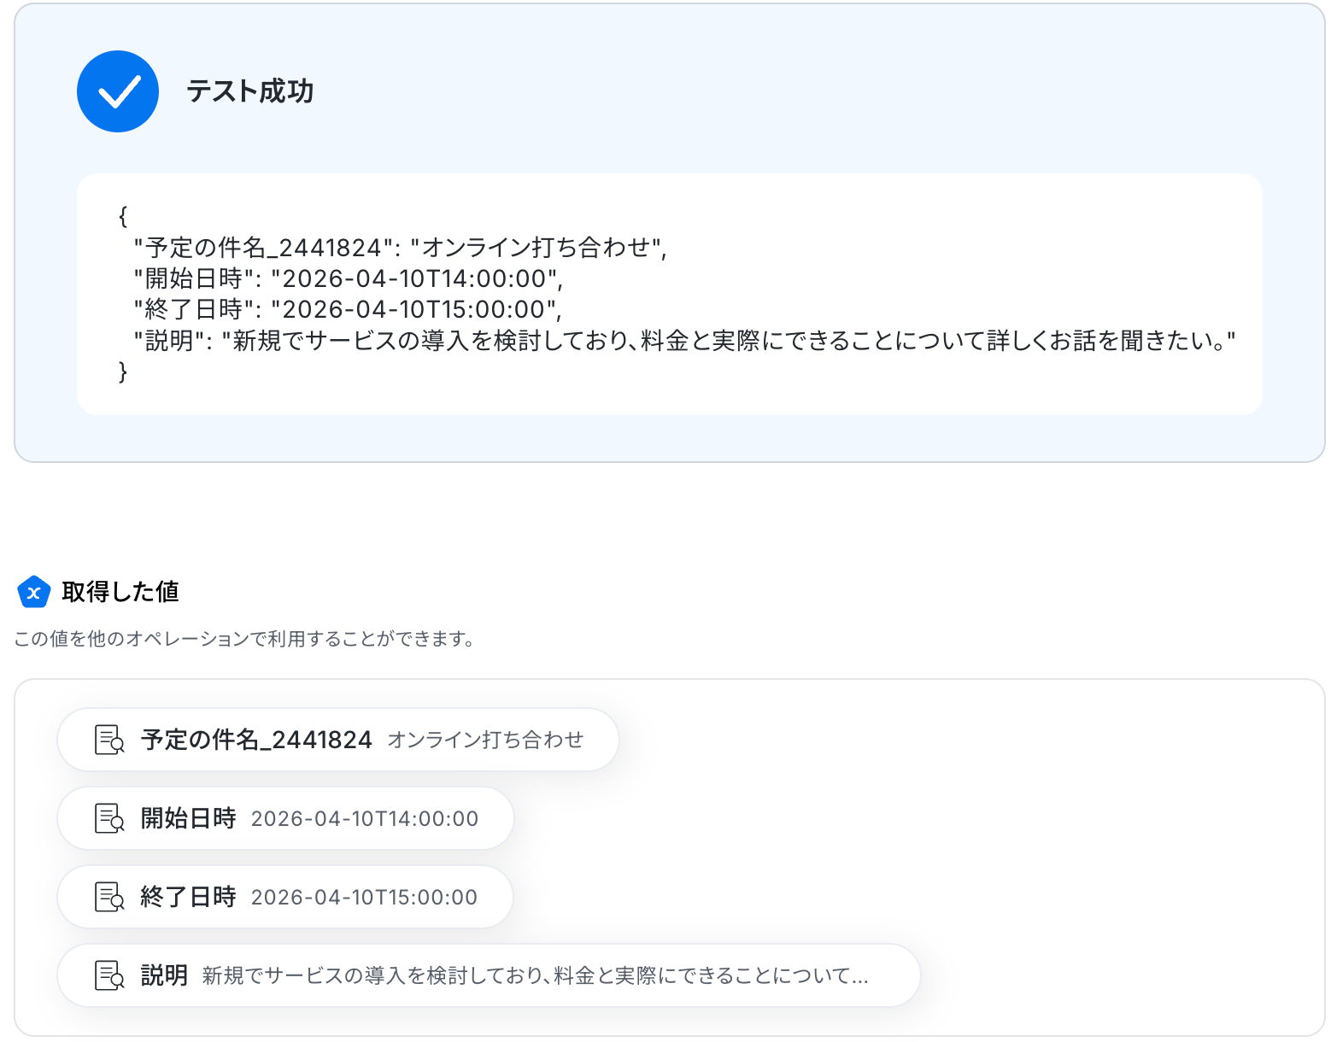Click the blue pentagon icon beside 取得した値
The image size is (1331, 1042).
(34, 592)
